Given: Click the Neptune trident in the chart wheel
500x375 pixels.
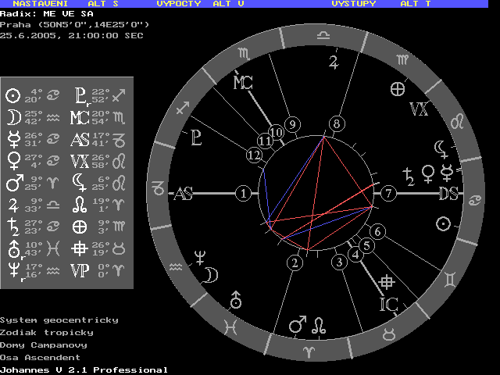Looking at the screenshot, I should point(200,255).
